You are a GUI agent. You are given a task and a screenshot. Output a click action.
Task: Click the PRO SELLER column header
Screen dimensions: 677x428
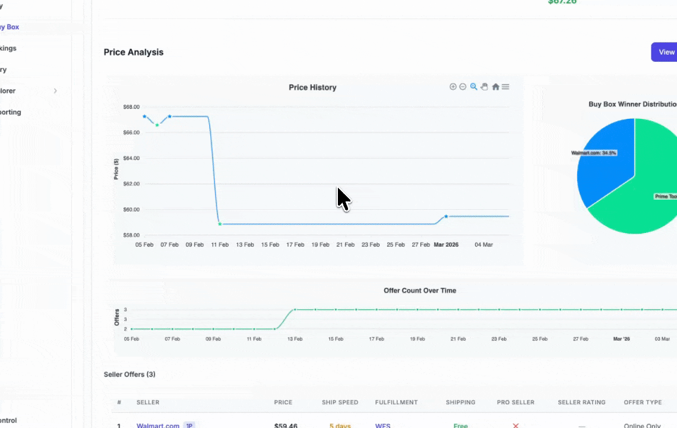click(515, 402)
